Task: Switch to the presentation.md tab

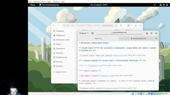Action: (x=138, y=39)
